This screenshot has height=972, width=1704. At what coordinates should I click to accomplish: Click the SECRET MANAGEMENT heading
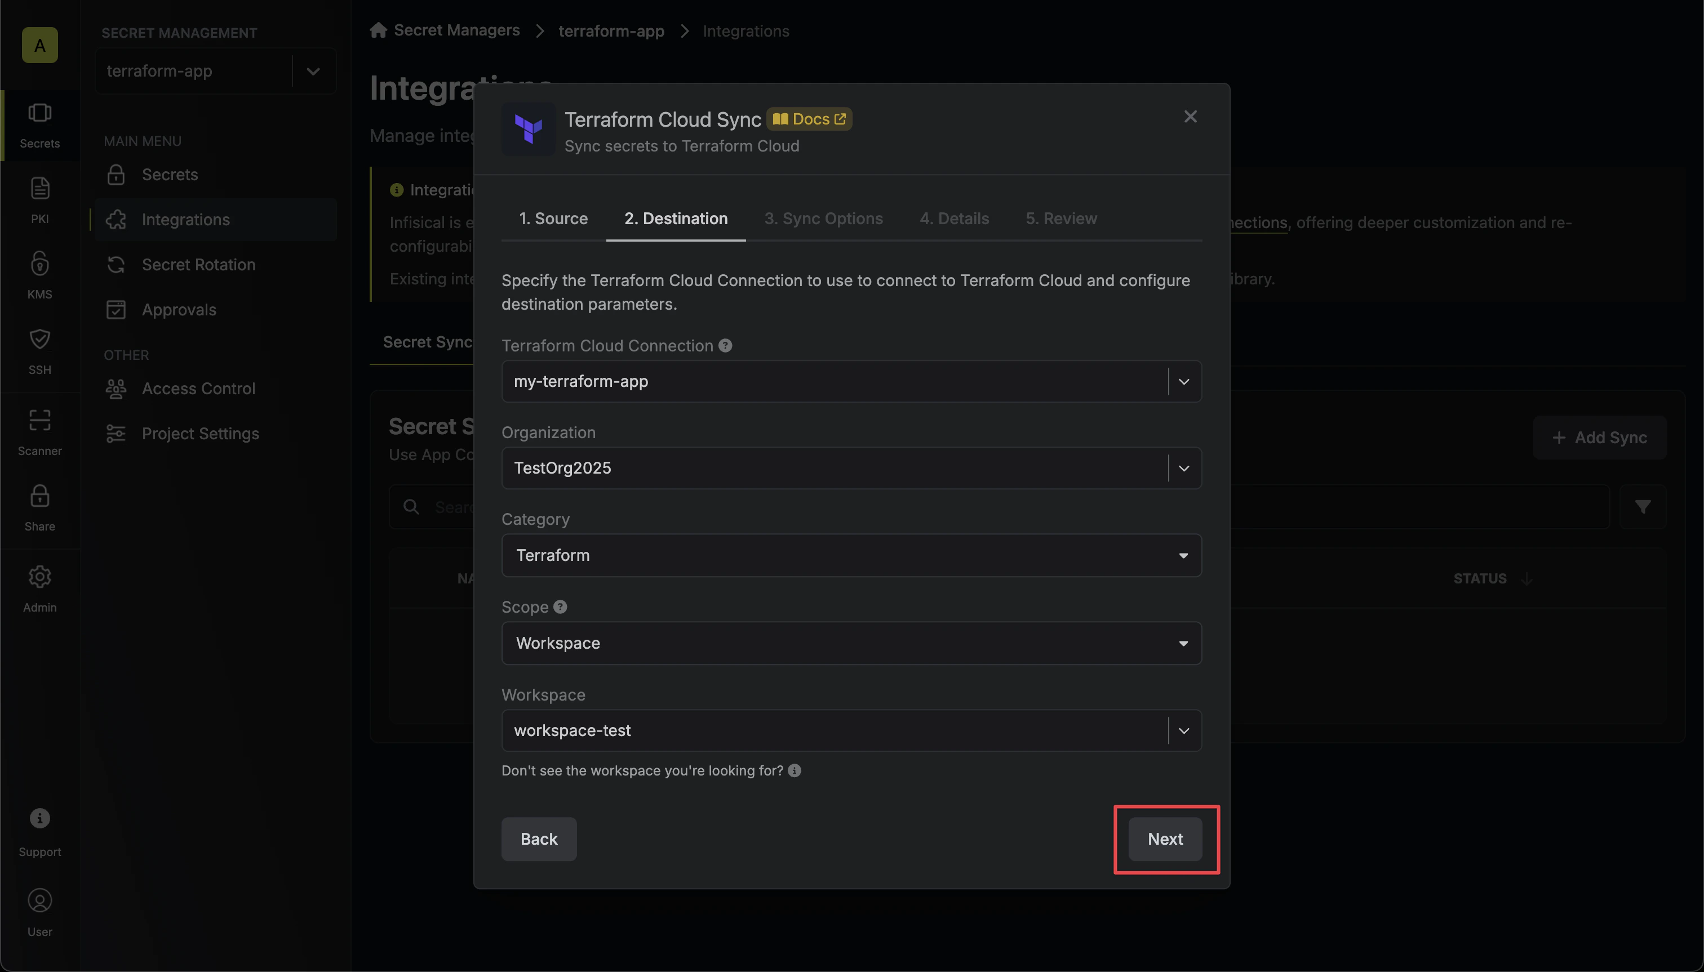[x=179, y=33]
